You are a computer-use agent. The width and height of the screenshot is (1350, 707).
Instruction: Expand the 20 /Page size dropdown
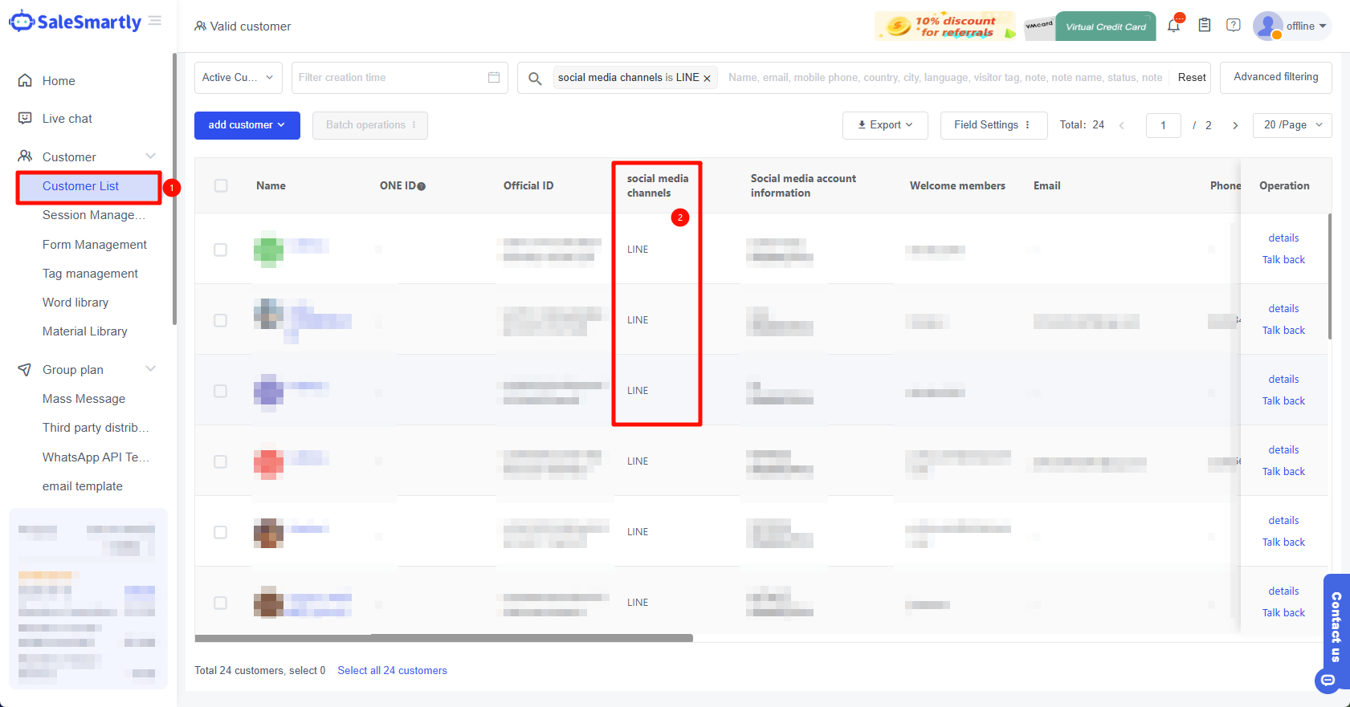[1291, 125]
